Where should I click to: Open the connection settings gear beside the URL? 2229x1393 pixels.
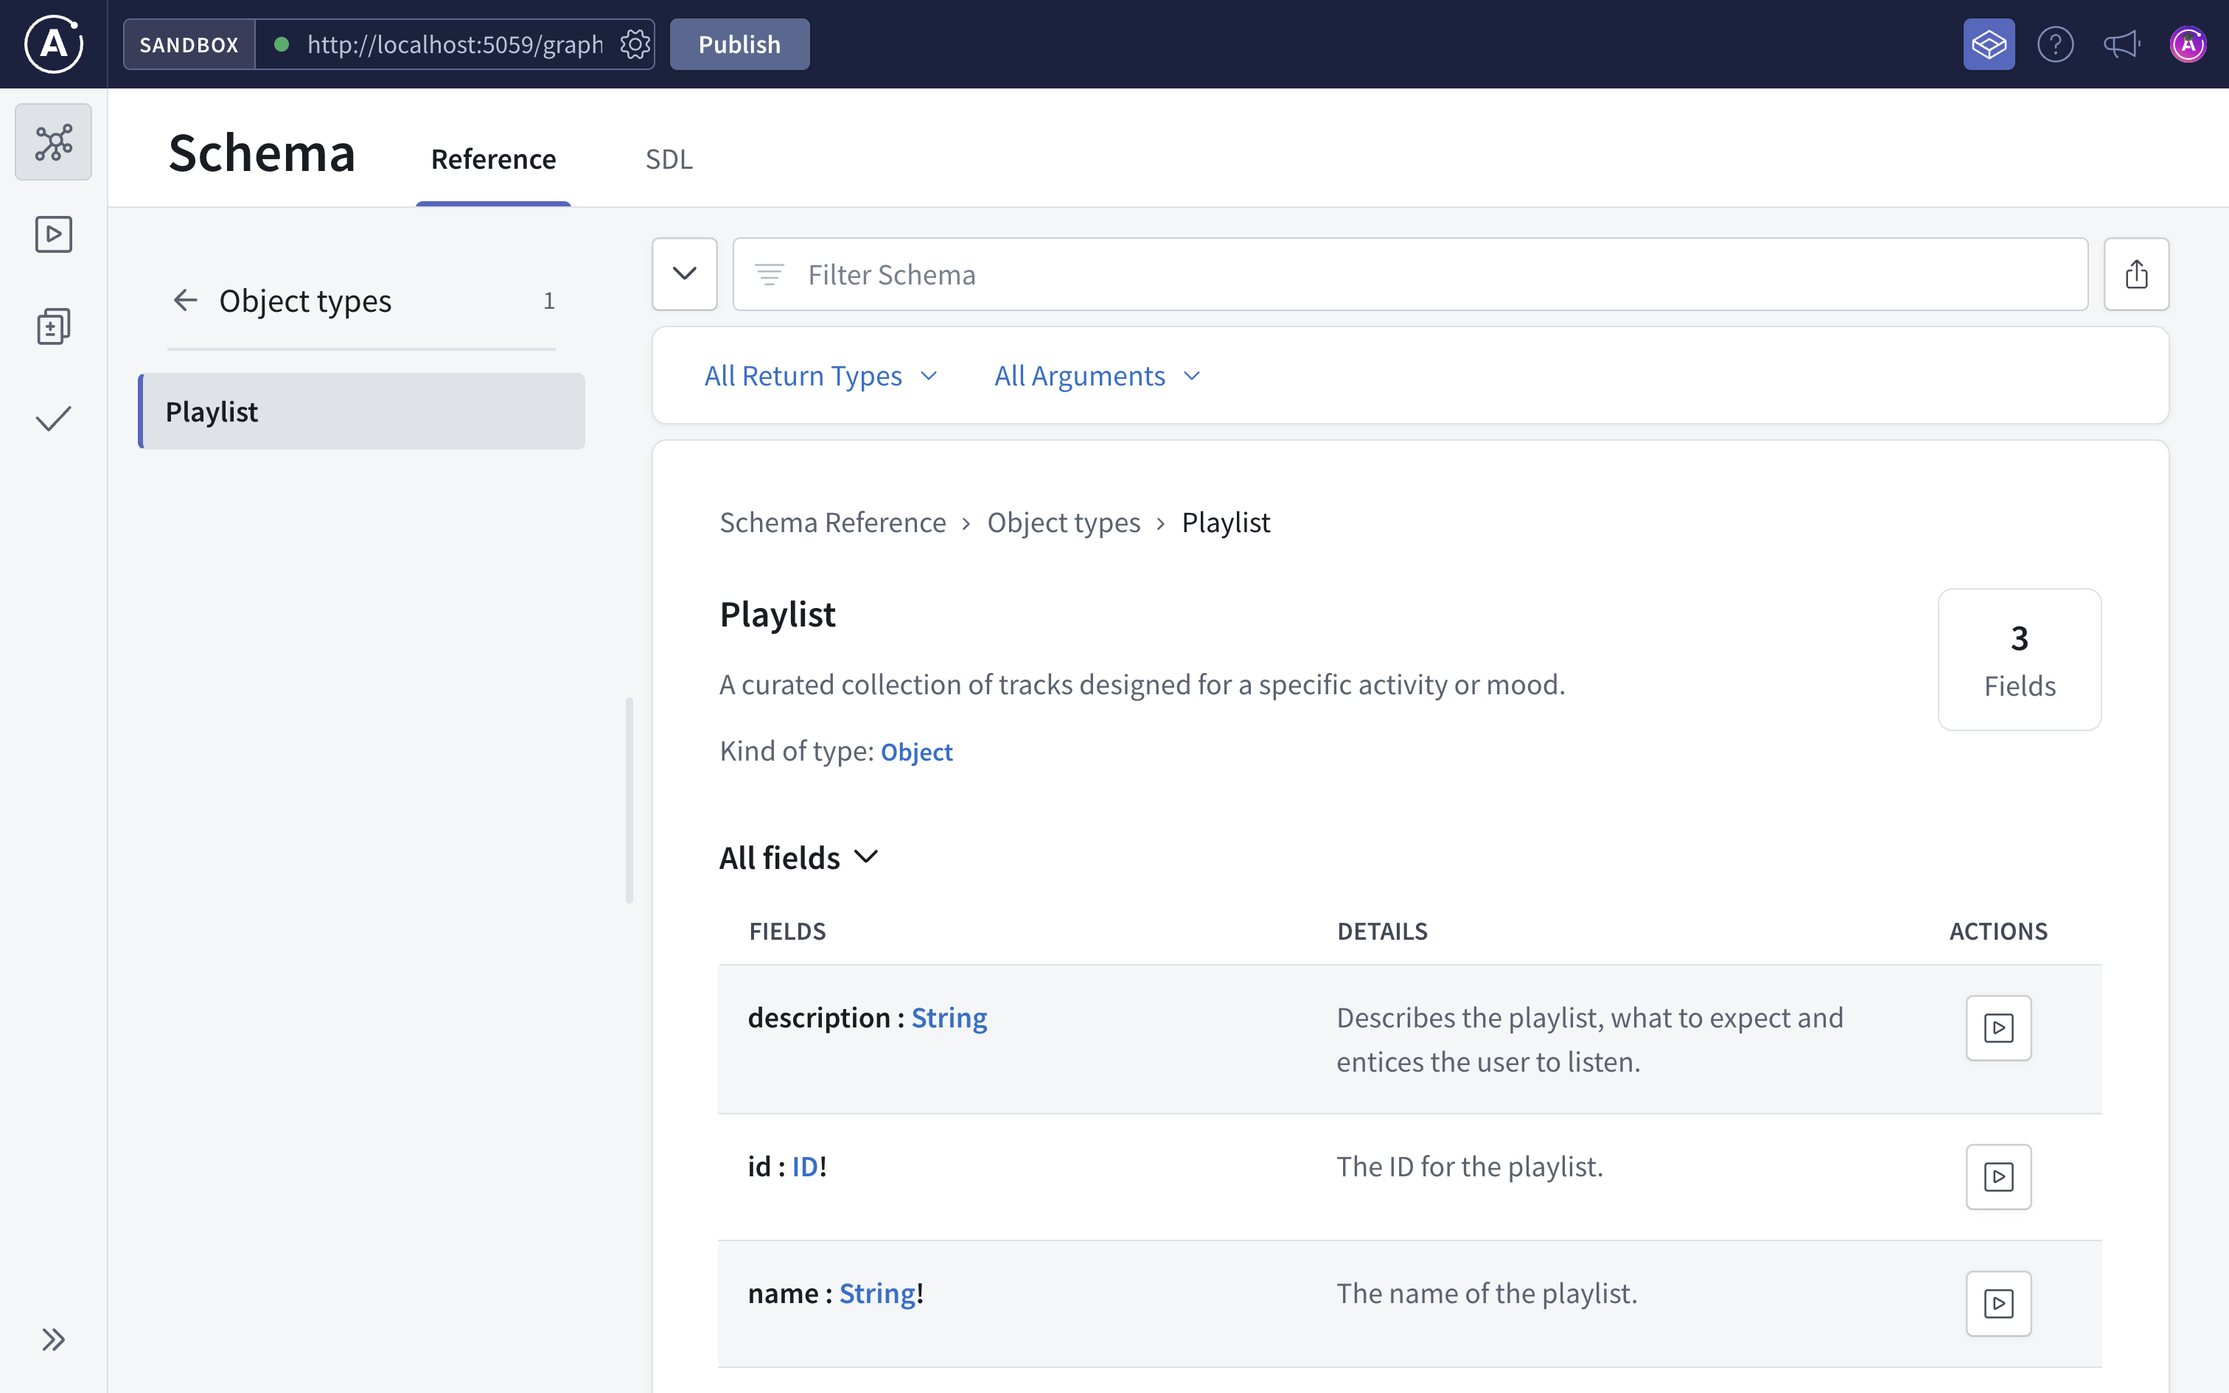tap(635, 43)
